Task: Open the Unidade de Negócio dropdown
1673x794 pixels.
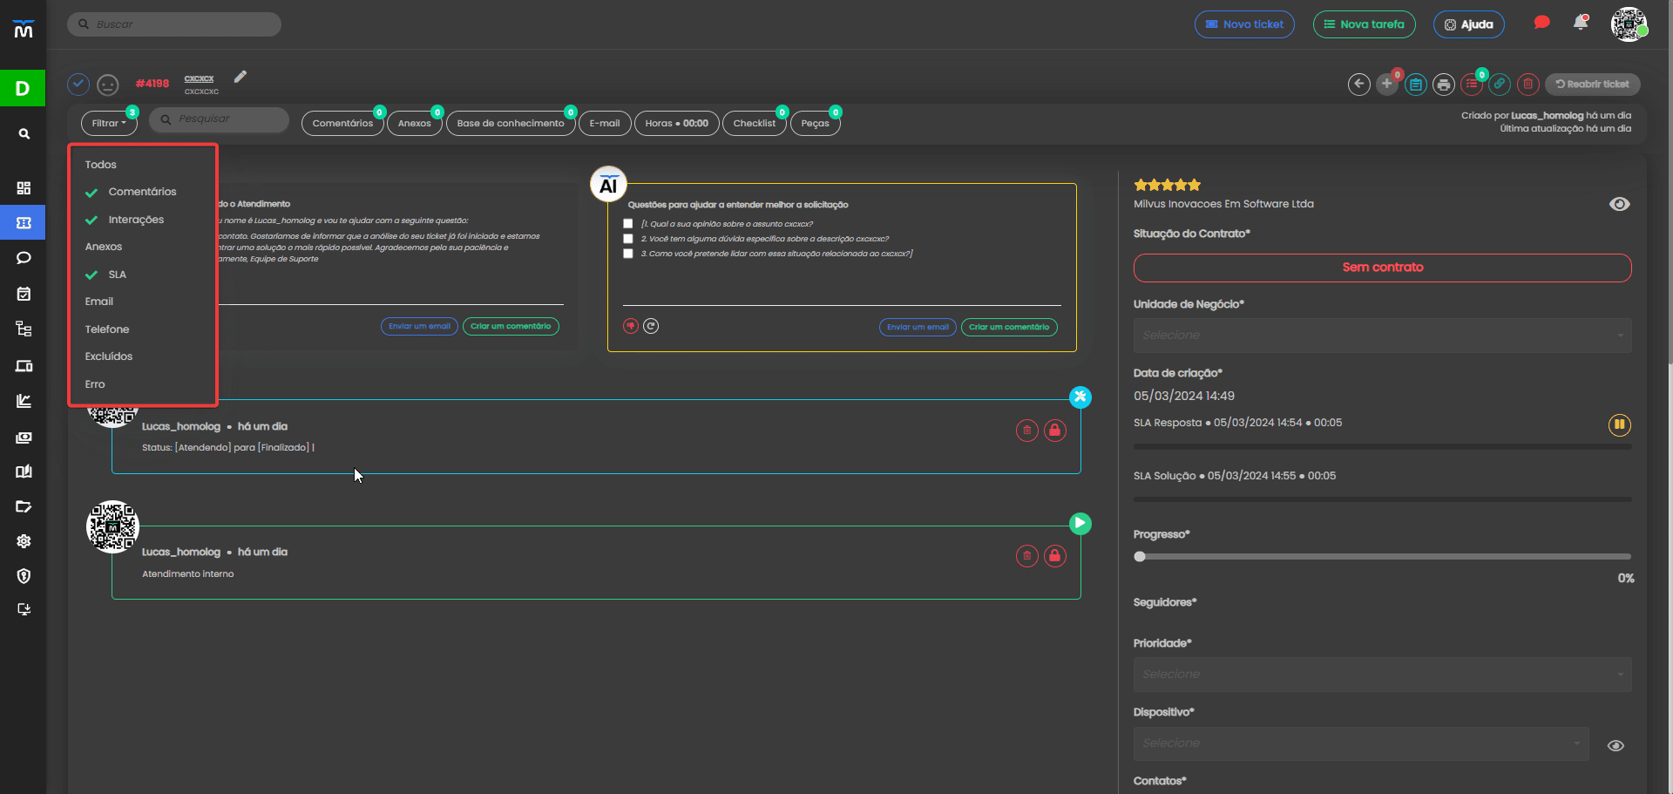Action: (1382, 336)
